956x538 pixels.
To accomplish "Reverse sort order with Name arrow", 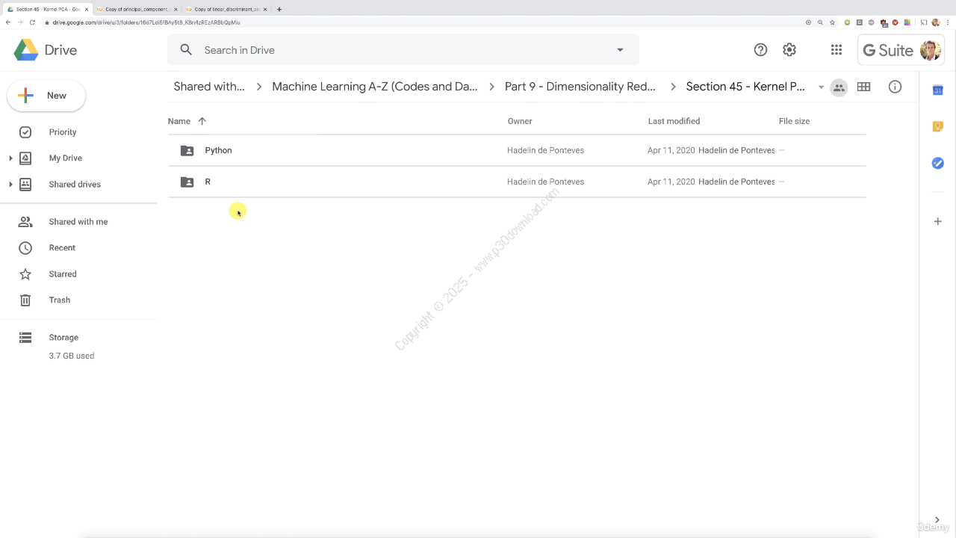I will point(202,121).
